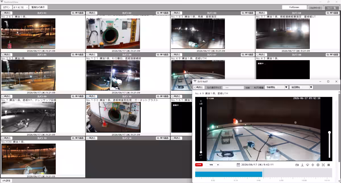Open the timeline range dropdown beside LIVE
Screen dimensions: 341x183
click(212, 165)
